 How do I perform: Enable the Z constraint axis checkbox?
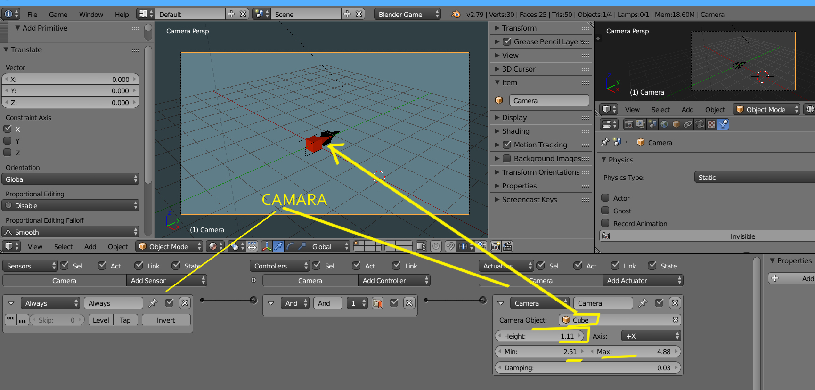(x=8, y=153)
